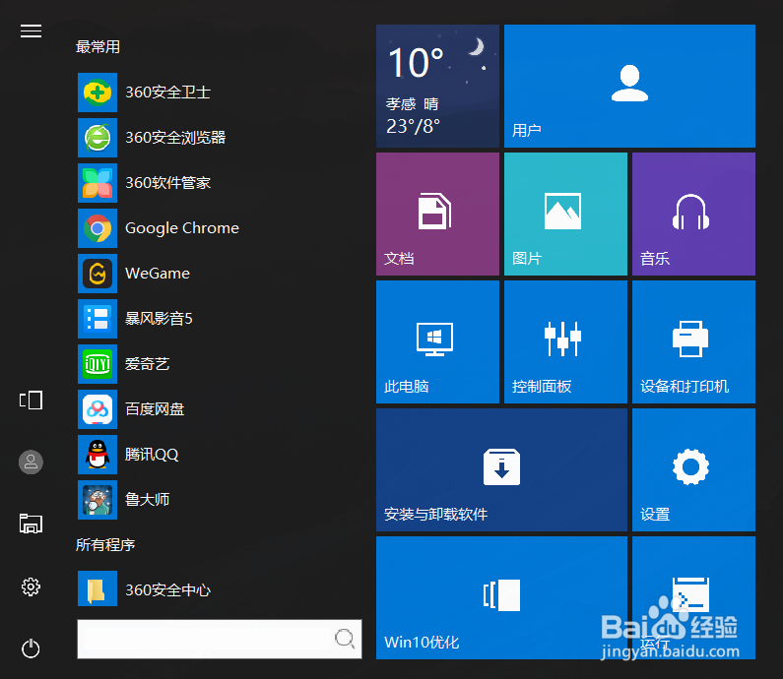
Task: Click the 360安全浏览器 label text
Action: click(x=175, y=138)
